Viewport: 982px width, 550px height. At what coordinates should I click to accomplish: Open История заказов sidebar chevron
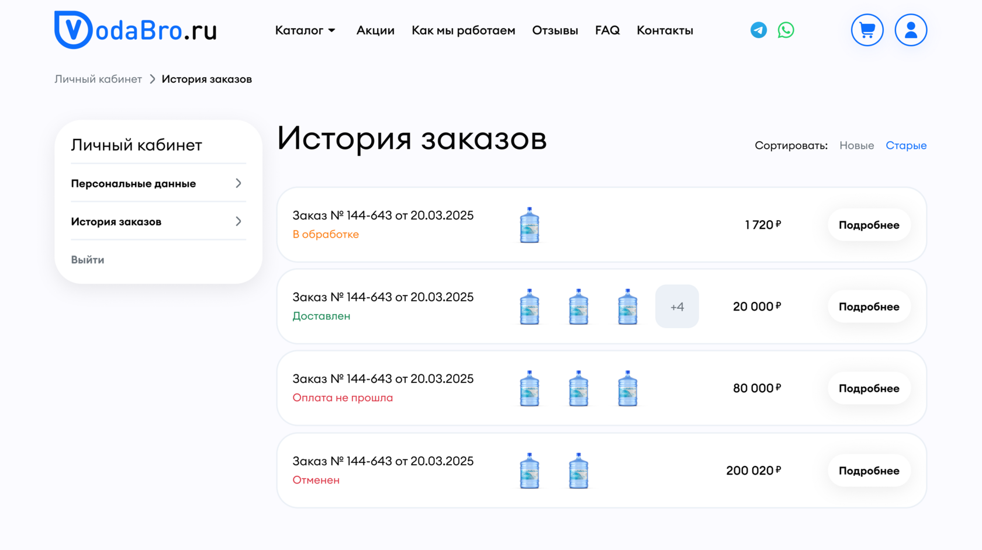tap(238, 221)
